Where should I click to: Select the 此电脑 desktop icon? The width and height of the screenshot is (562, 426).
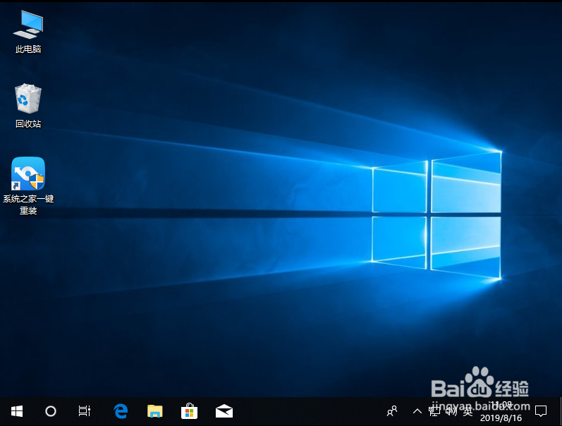click(x=28, y=32)
